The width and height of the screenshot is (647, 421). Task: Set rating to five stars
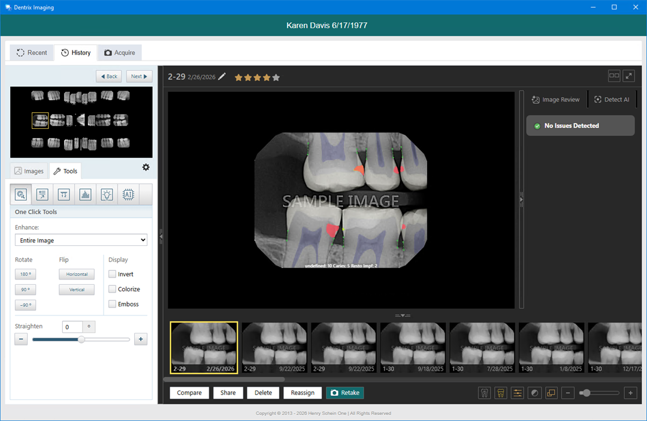tap(276, 77)
